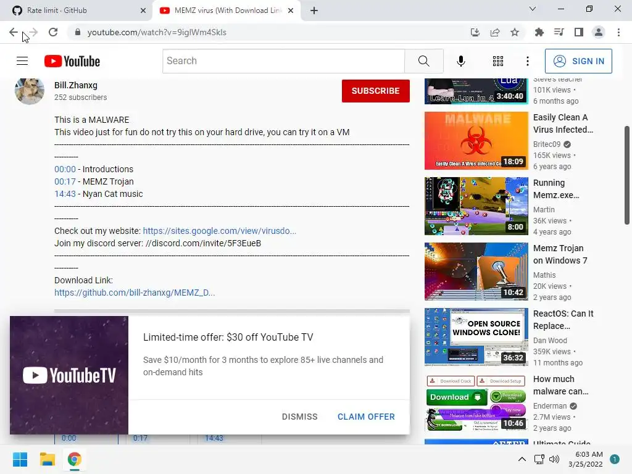Viewport: 632px width, 474px height.
Task: Dismiss the YouTube TV offer
Action: (x=299, y=417)
